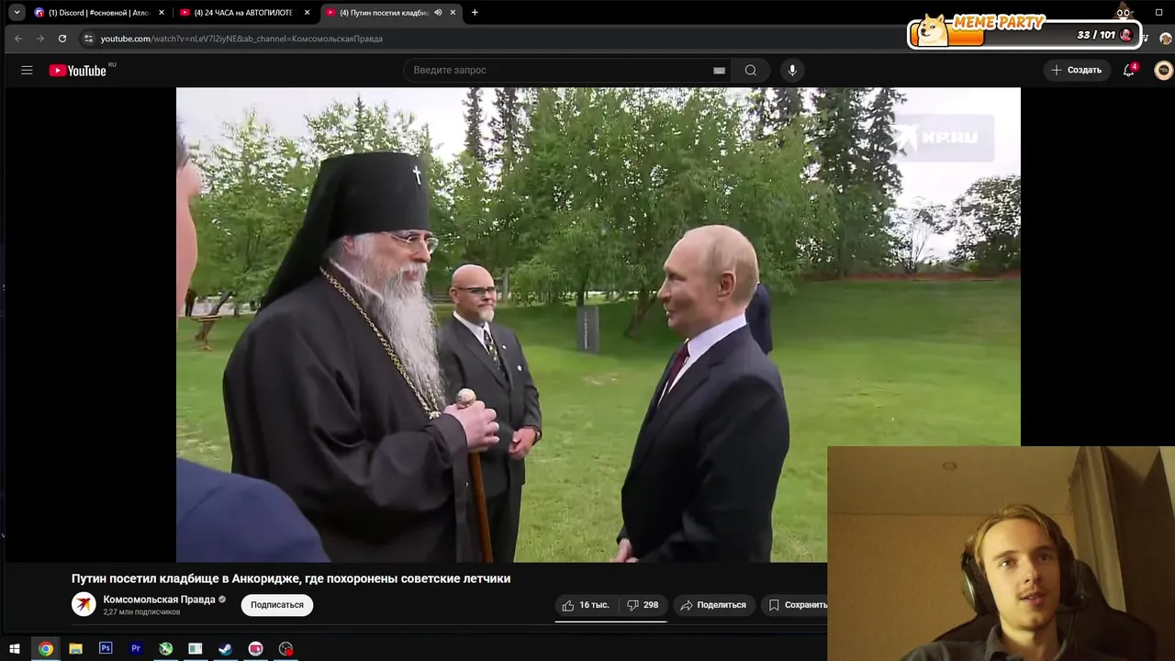1175x661 pixels.
Task: Open Steam from the taskbar
Action: click(x=225, y=648)
